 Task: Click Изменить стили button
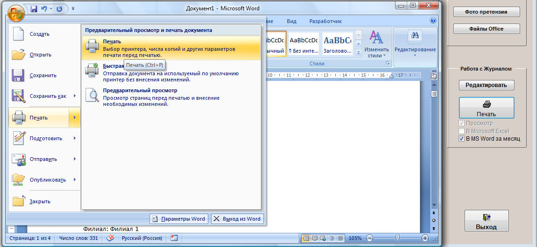376,45
